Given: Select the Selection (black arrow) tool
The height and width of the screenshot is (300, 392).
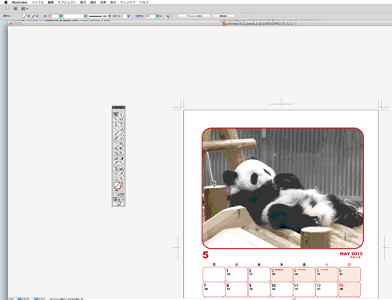Looking at the screenshot, I should click(x=116, y=114).
